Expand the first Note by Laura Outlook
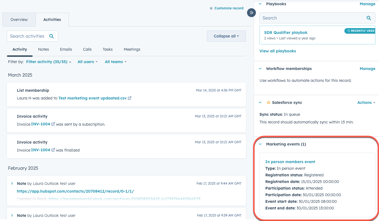 coord(12,184)
